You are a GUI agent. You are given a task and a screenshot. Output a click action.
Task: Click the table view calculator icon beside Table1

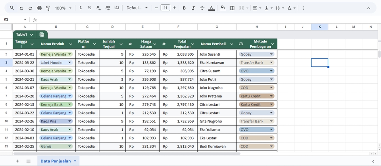point(42,35)
